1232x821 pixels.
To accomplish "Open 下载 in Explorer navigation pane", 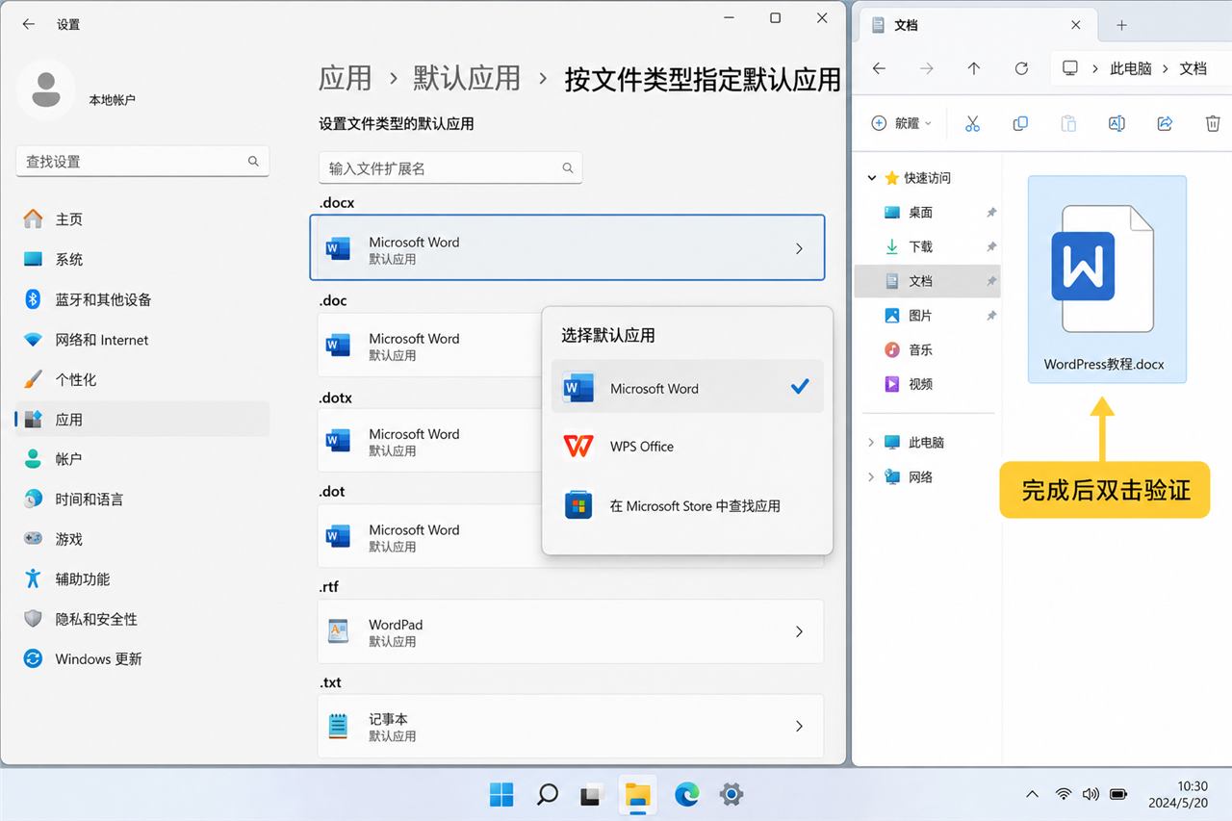I will coord(928,246).
